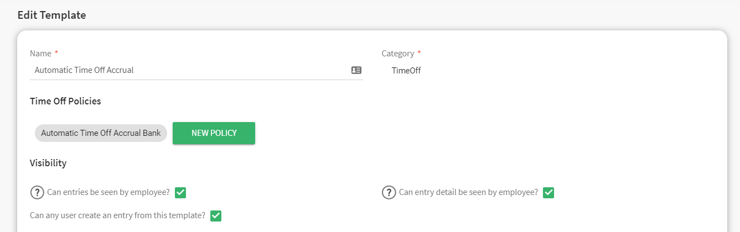The width and height of the screenshot is (740, 232).
Task: Click the NEW POLICY button
Action: click(214, 133)
